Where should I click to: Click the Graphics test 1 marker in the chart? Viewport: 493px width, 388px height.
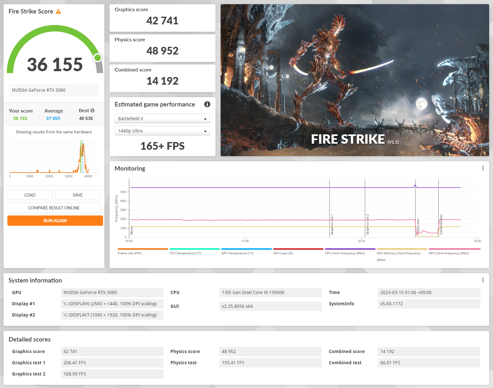(x=332, y=224)
